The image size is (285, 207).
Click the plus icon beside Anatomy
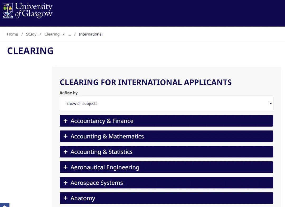[65, 198]
